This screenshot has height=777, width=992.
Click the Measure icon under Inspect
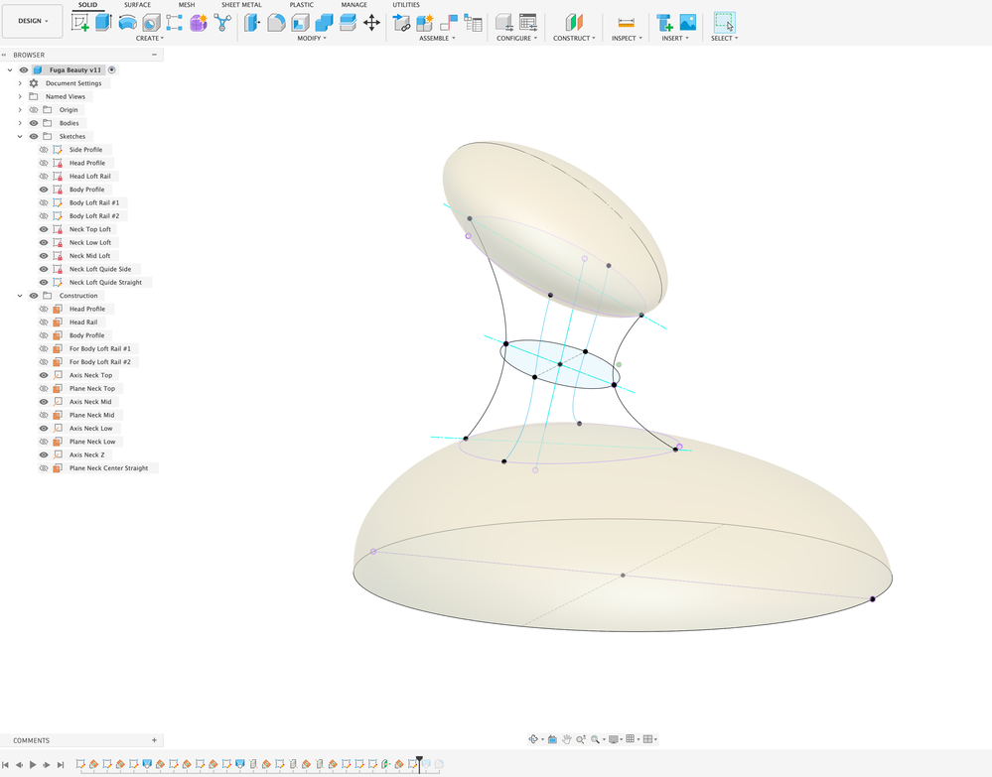click(627, 23)
